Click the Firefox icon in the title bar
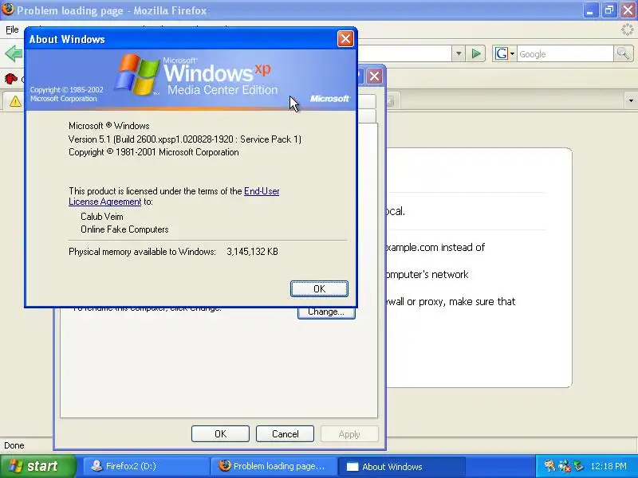The width and height of the screenshot is (638, 478). (x=7, y=10)
